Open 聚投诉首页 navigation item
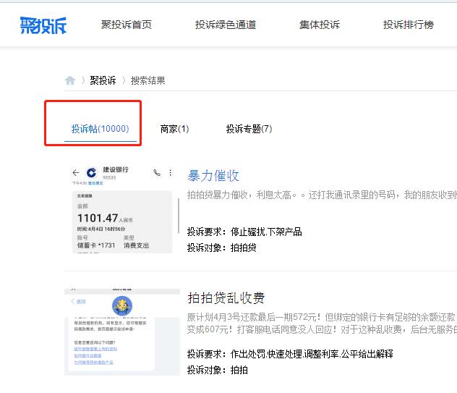 pyautogui.click(x=127, y=25)
